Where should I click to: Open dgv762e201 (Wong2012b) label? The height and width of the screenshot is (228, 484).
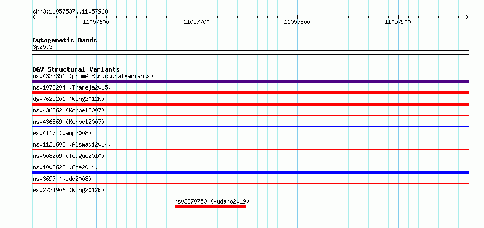coord(69,99)
